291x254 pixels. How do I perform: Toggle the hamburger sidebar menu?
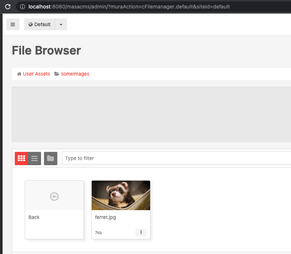(x=13, y=24)
